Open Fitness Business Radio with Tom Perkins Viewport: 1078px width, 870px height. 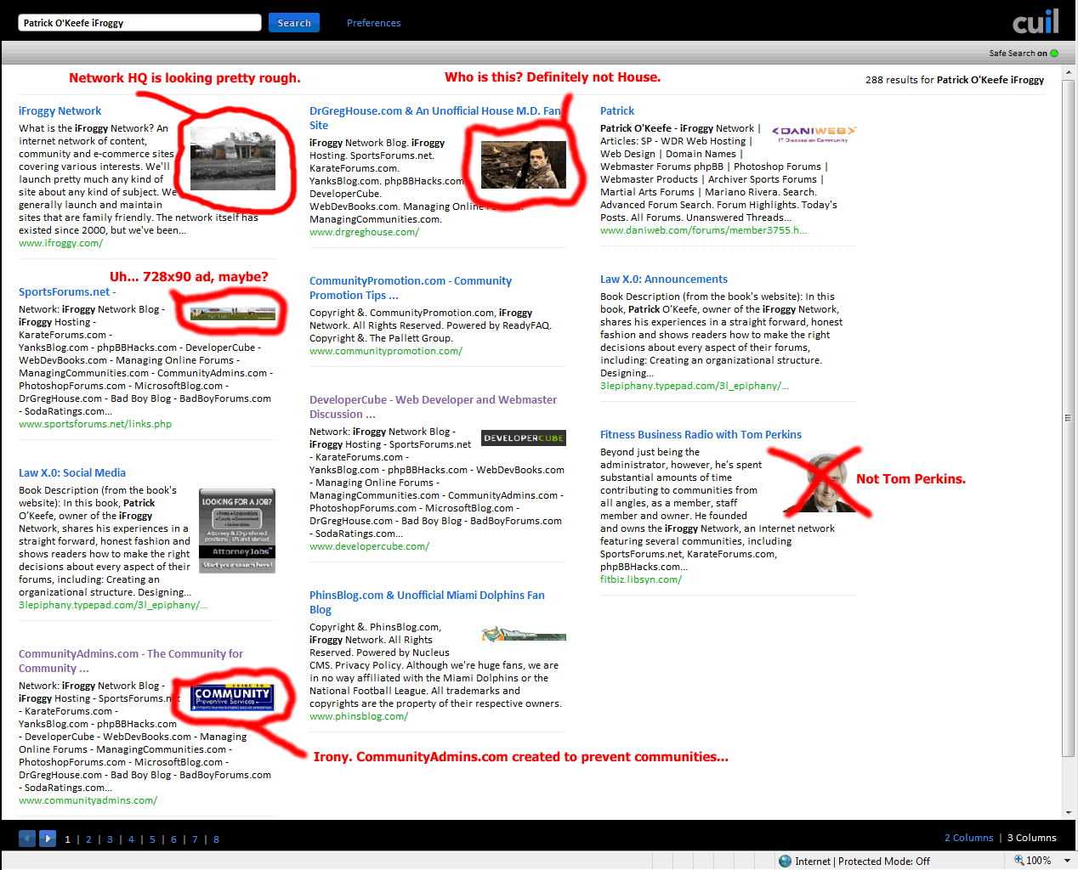pos(701,435)
